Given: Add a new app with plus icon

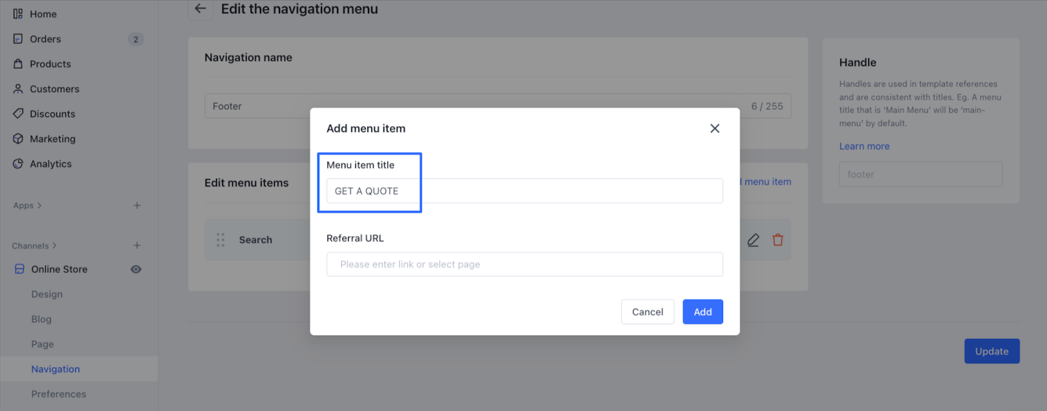Looking at the screenshot, I should tap(137, 205).
